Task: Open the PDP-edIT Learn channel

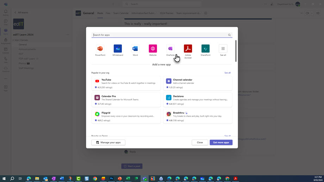Action: 27,59
